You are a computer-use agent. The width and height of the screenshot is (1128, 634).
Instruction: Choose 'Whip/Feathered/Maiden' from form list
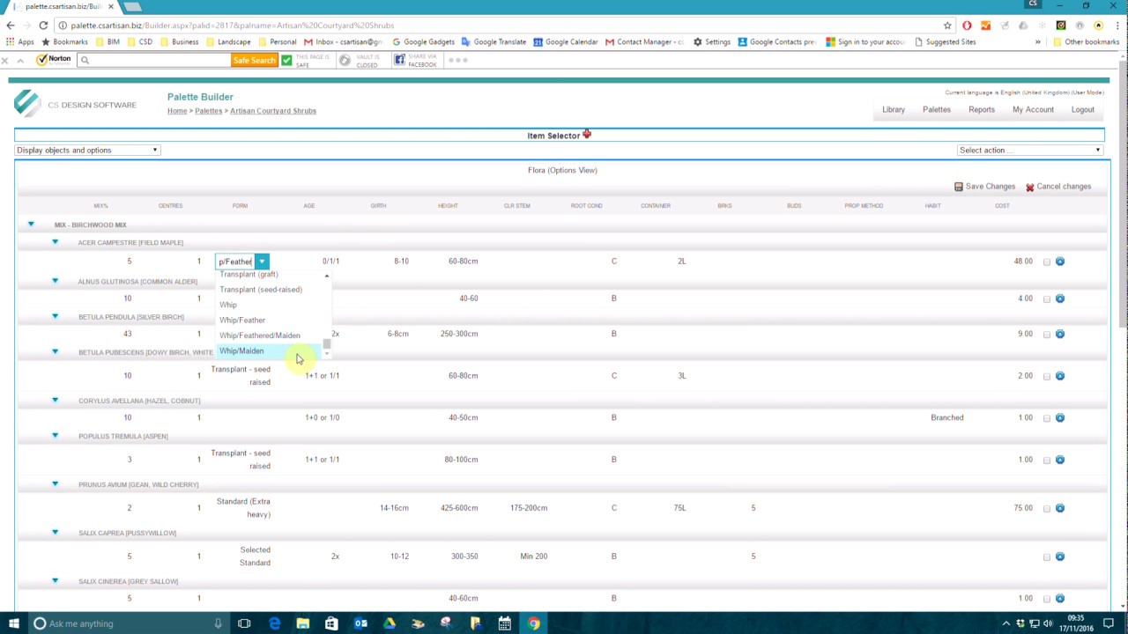tap(269, 335)
